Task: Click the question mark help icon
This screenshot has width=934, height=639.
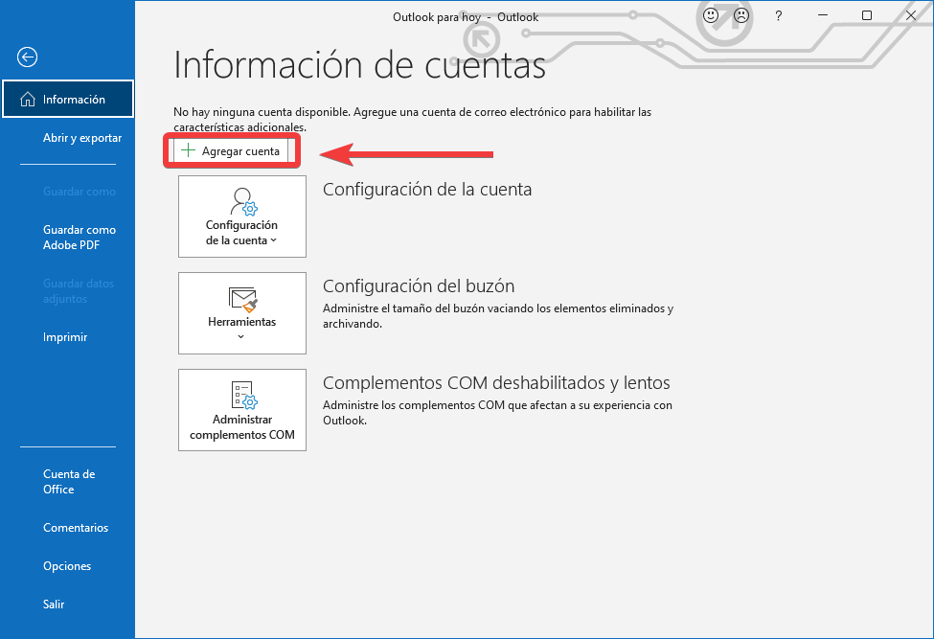Action: coord(778,16)
